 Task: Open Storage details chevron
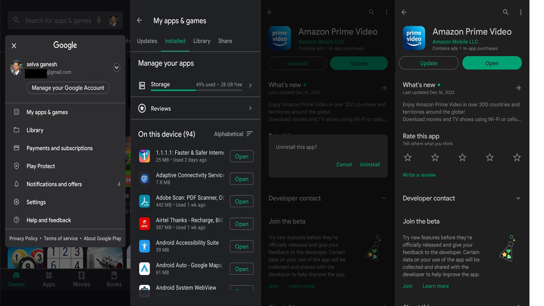pos(250,85)
